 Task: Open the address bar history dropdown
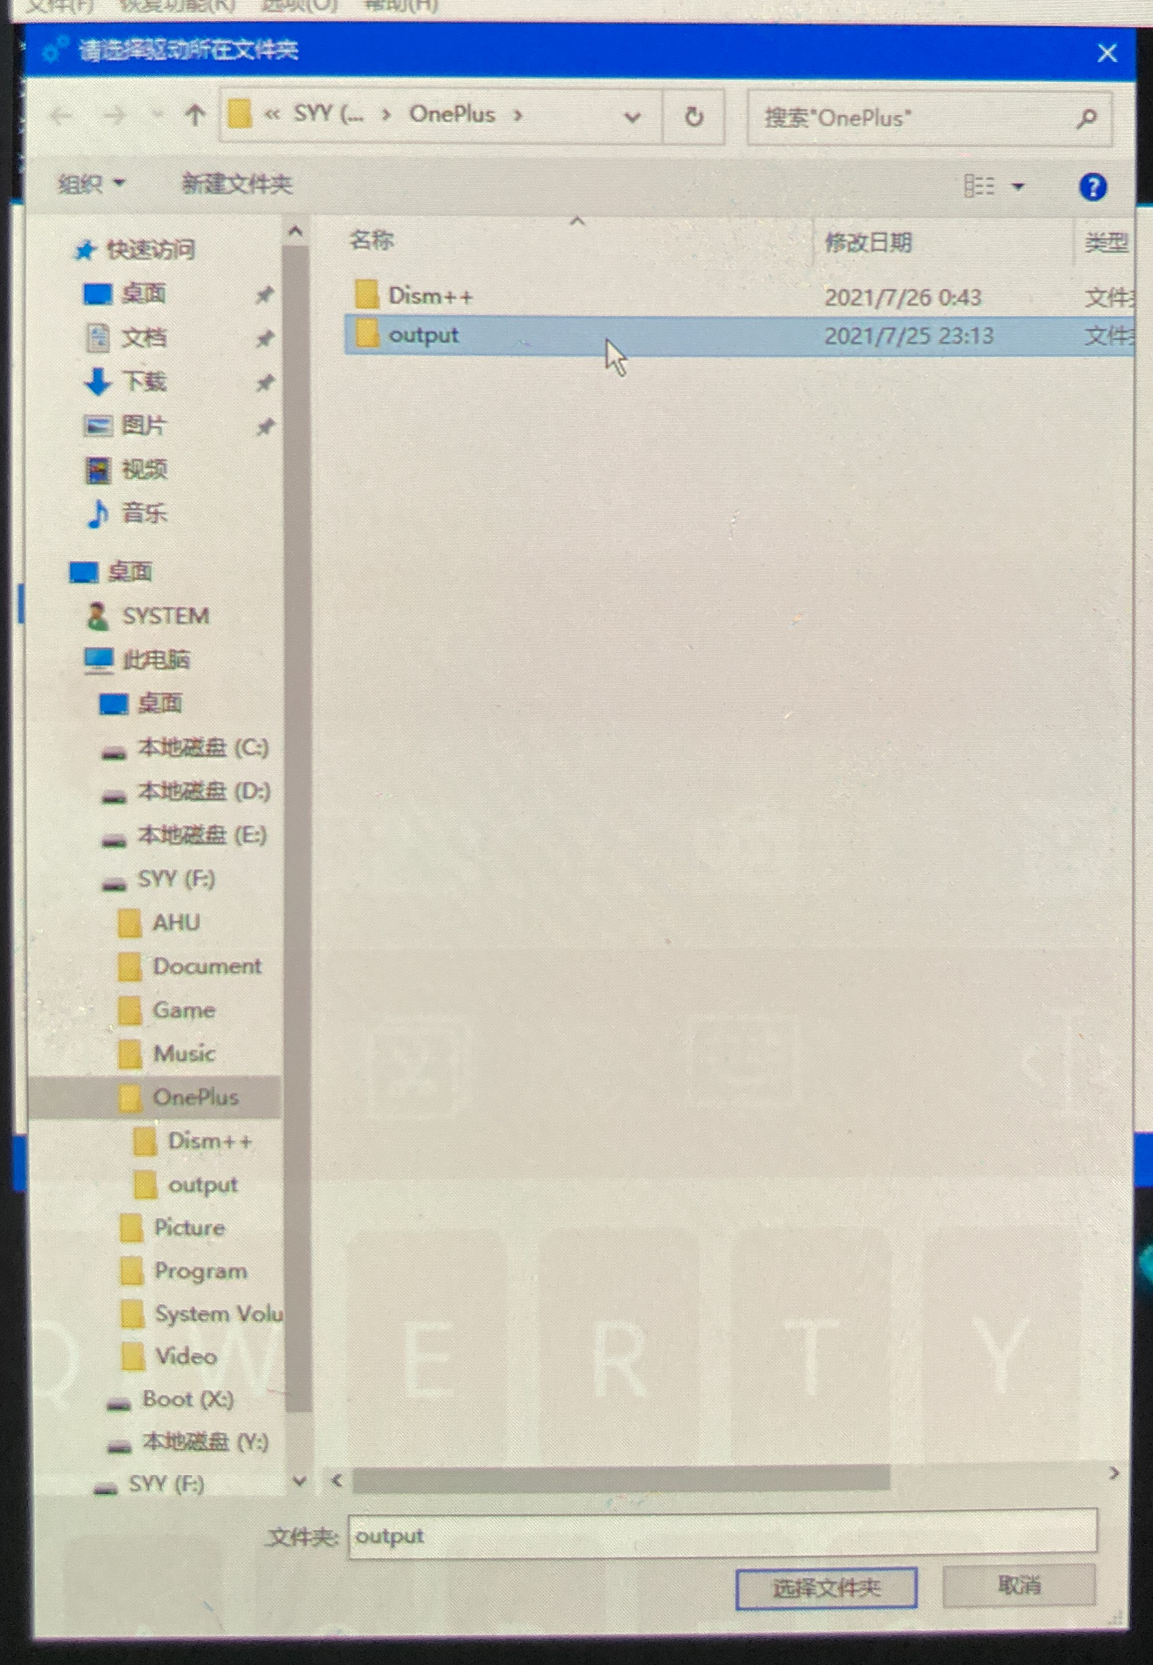(x=631, y=116)
